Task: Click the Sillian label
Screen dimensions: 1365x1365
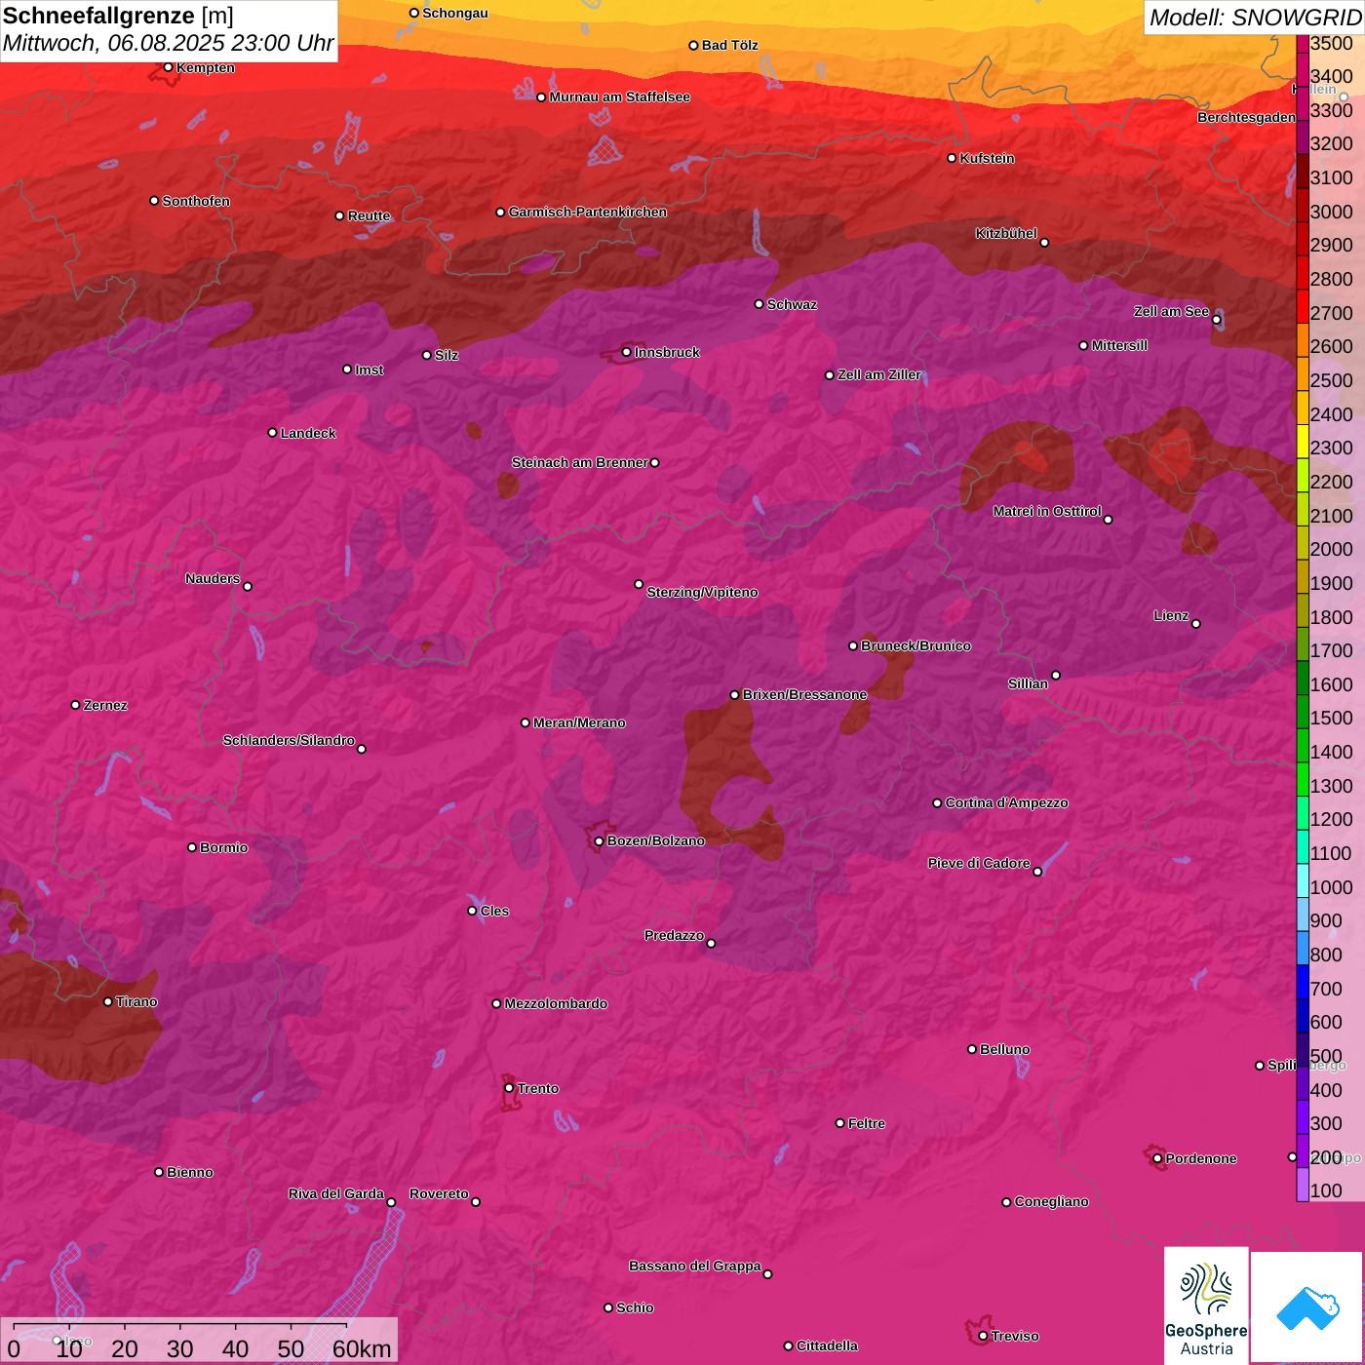Action: (1028, 683)
